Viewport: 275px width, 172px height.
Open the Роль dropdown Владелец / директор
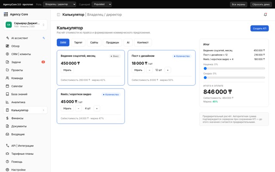point(60,4)
